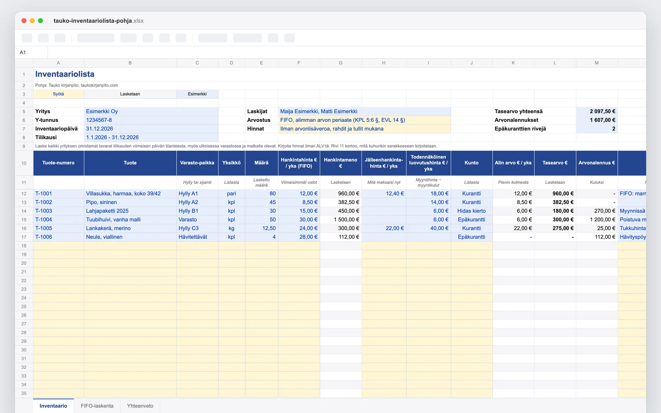Click the Esimerkki legend cell

[197, 94]
